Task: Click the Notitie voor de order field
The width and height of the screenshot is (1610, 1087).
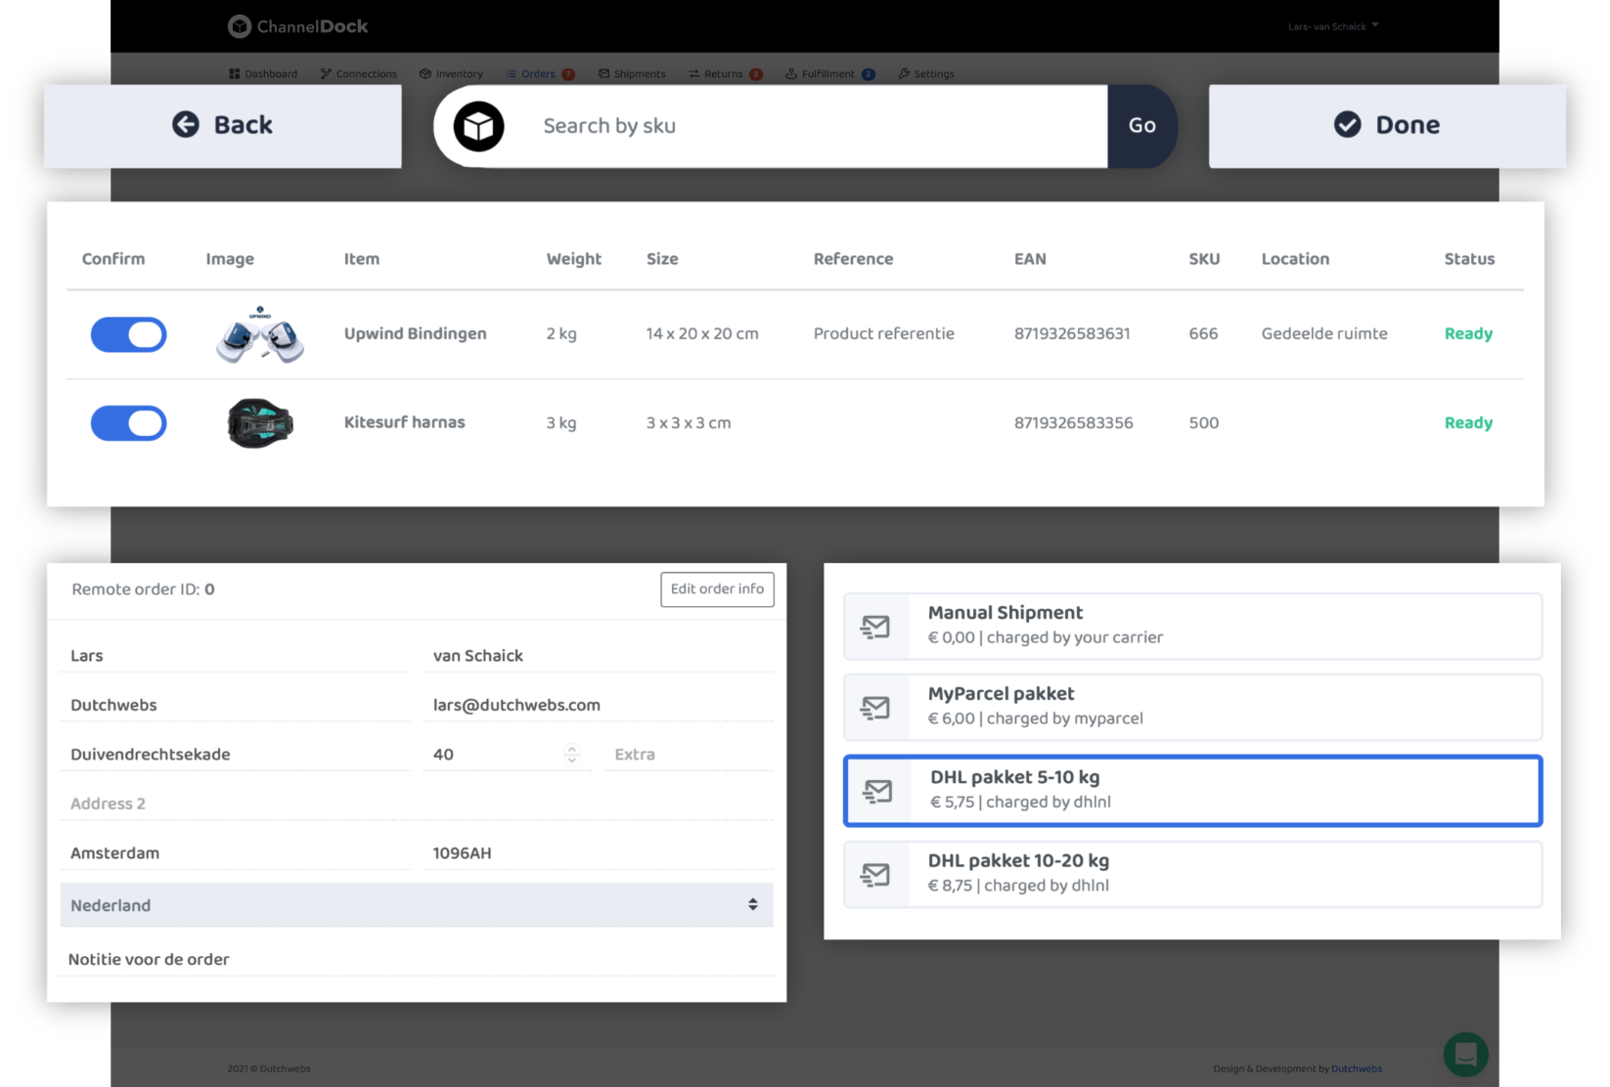Action: tap(417, 960)
